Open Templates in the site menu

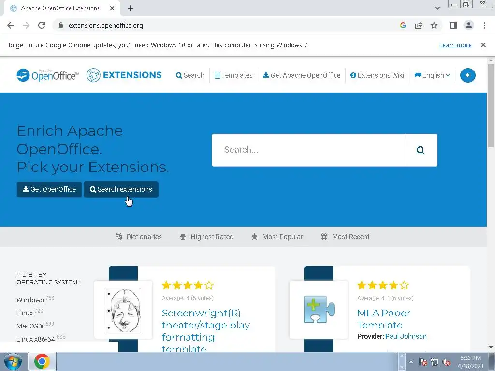click(x=233, y=75)
